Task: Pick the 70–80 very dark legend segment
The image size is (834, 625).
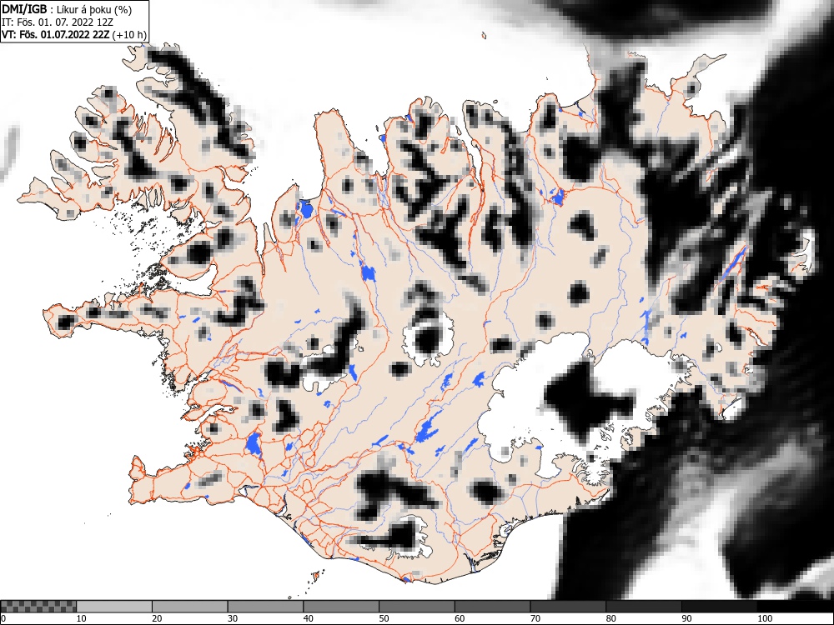Action: click(x=568, y=607)
